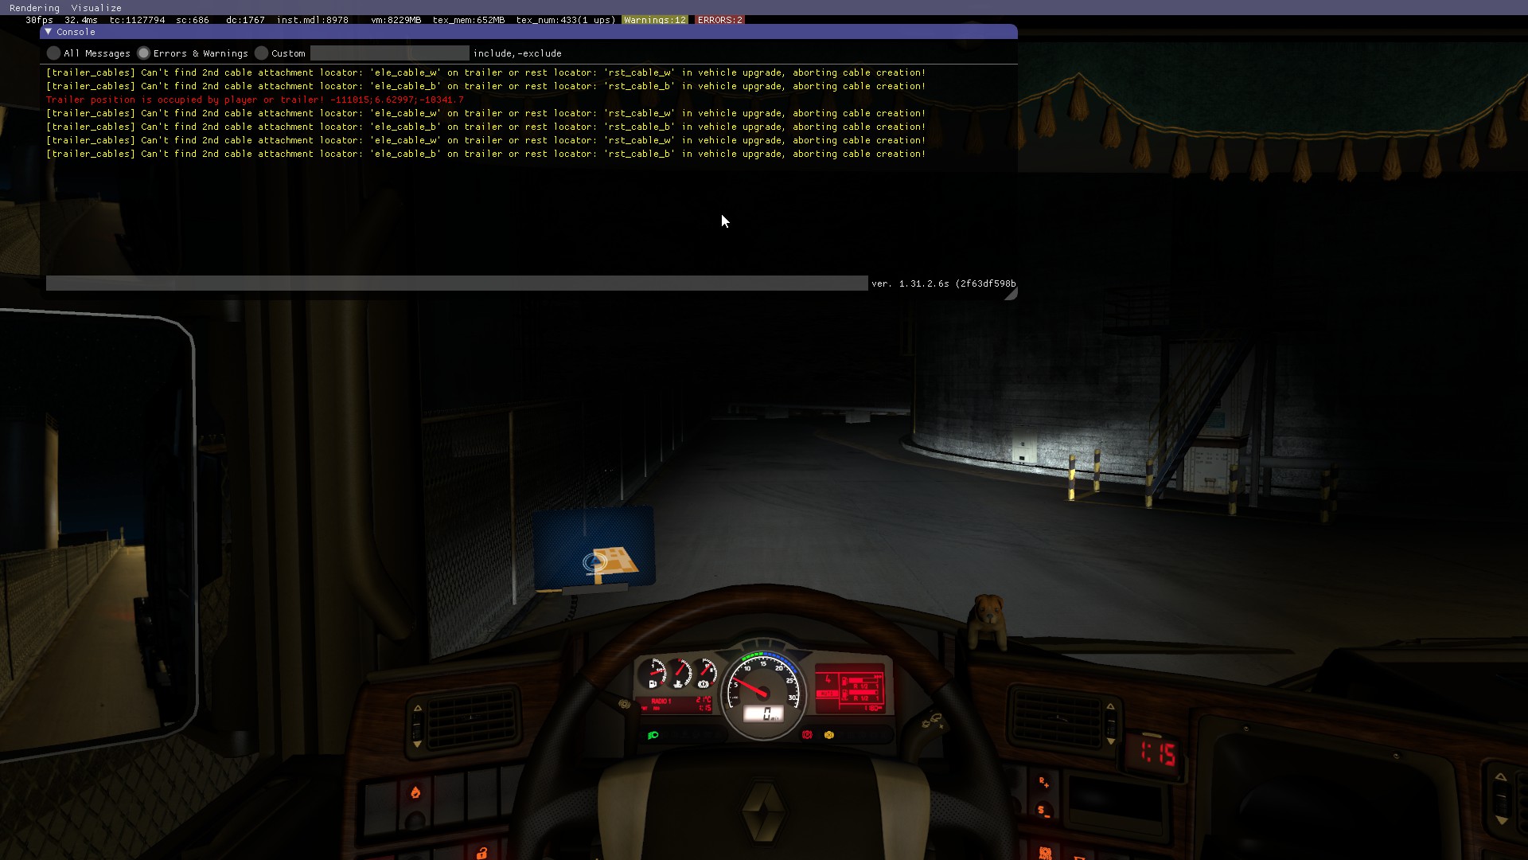The height and width of the screenshot is (860, 1528).
Task: Click the 'vm:8229MB' memory readout
Action: 396,20
